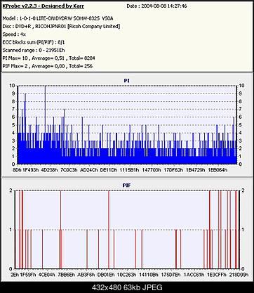
Task: Click the PIF spike above label 'DB01Eh'
Action: 109,230
